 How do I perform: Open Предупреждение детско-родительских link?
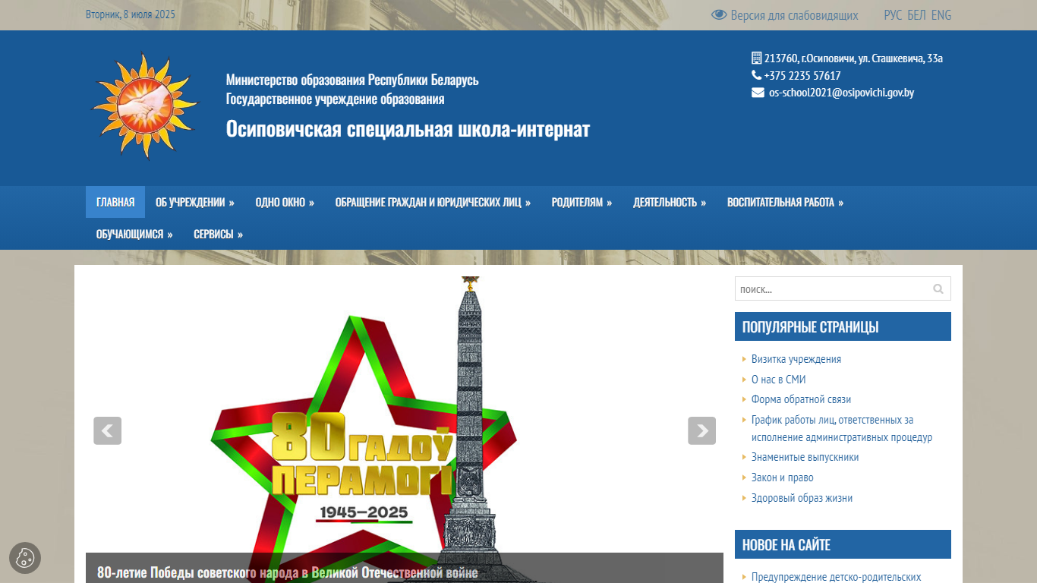click(837, 577)
